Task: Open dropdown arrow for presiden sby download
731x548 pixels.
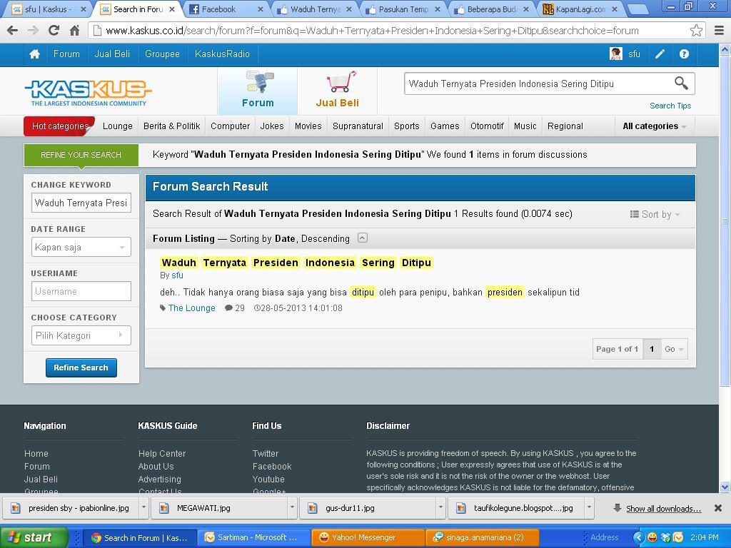Action: tap(144, 508)
